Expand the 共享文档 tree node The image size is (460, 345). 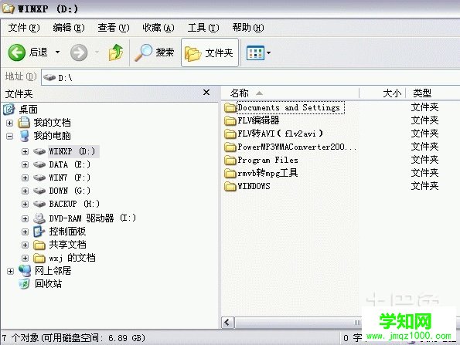[x=25, y=245]
